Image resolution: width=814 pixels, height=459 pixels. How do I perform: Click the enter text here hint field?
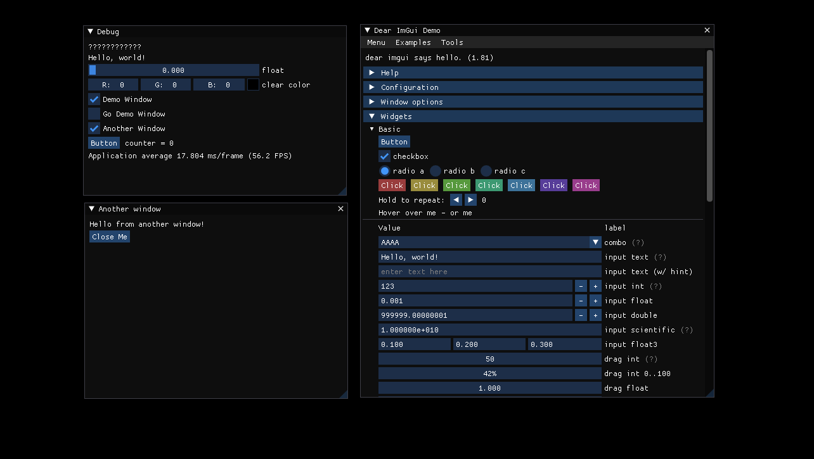click(x=490, y=272)
